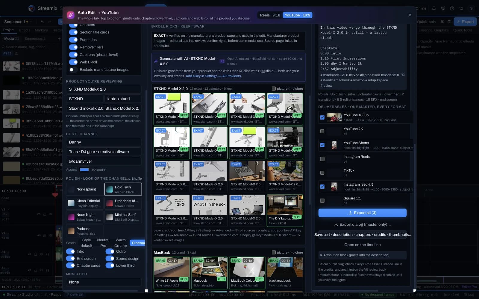Image resolution: width=479 pixels, height=299 pixels.
Task: Click the What's in the Box B-roll thumbnail
Action: tap(209, 205)
